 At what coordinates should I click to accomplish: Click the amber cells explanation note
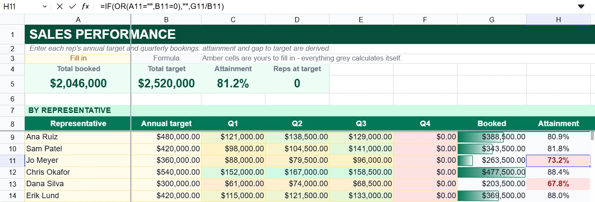(x=302, y=58)
